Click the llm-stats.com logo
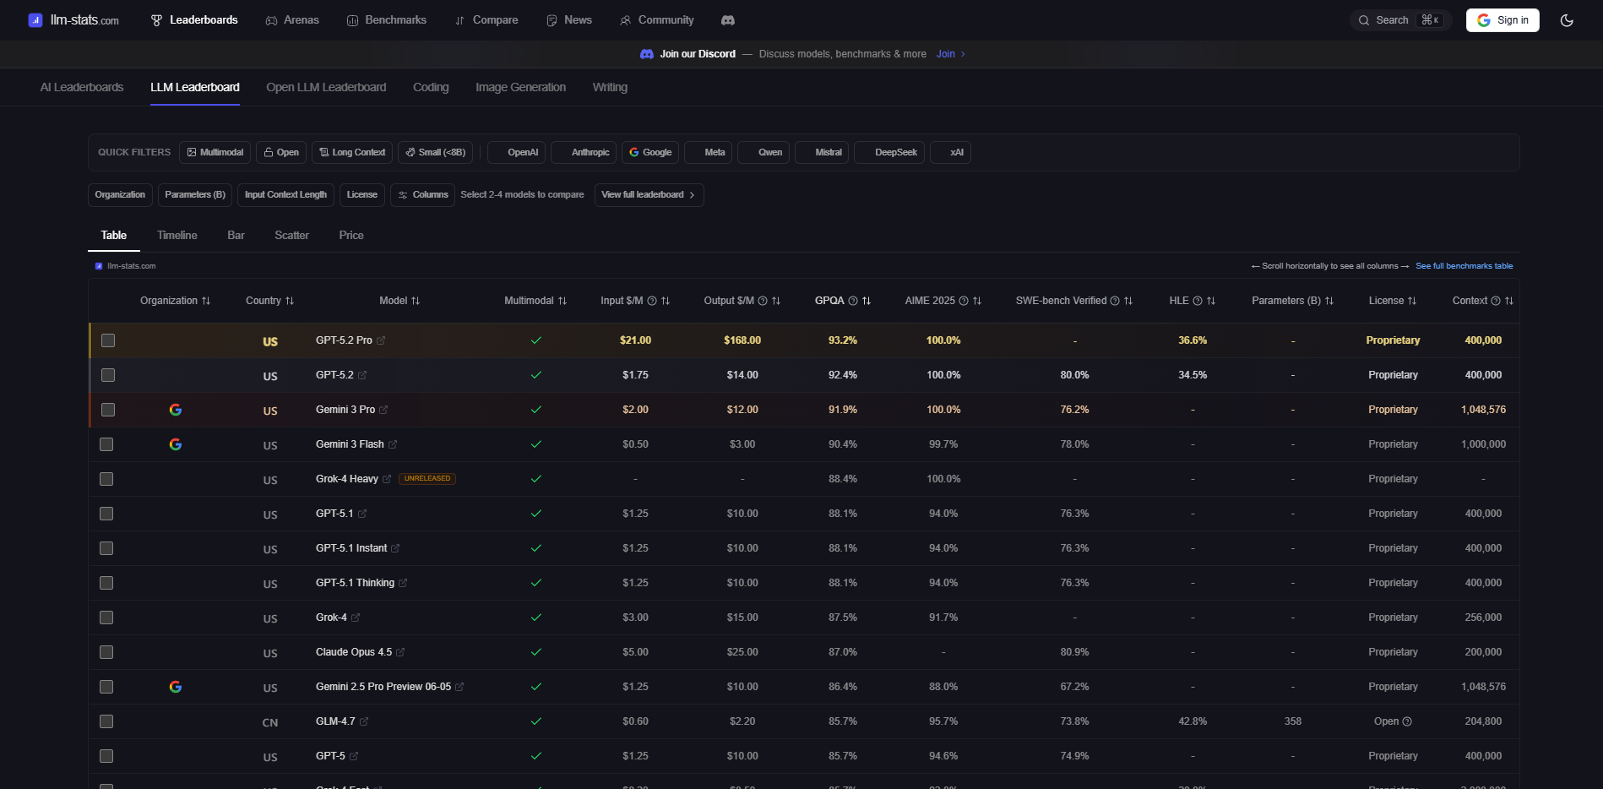 point(73,20)
